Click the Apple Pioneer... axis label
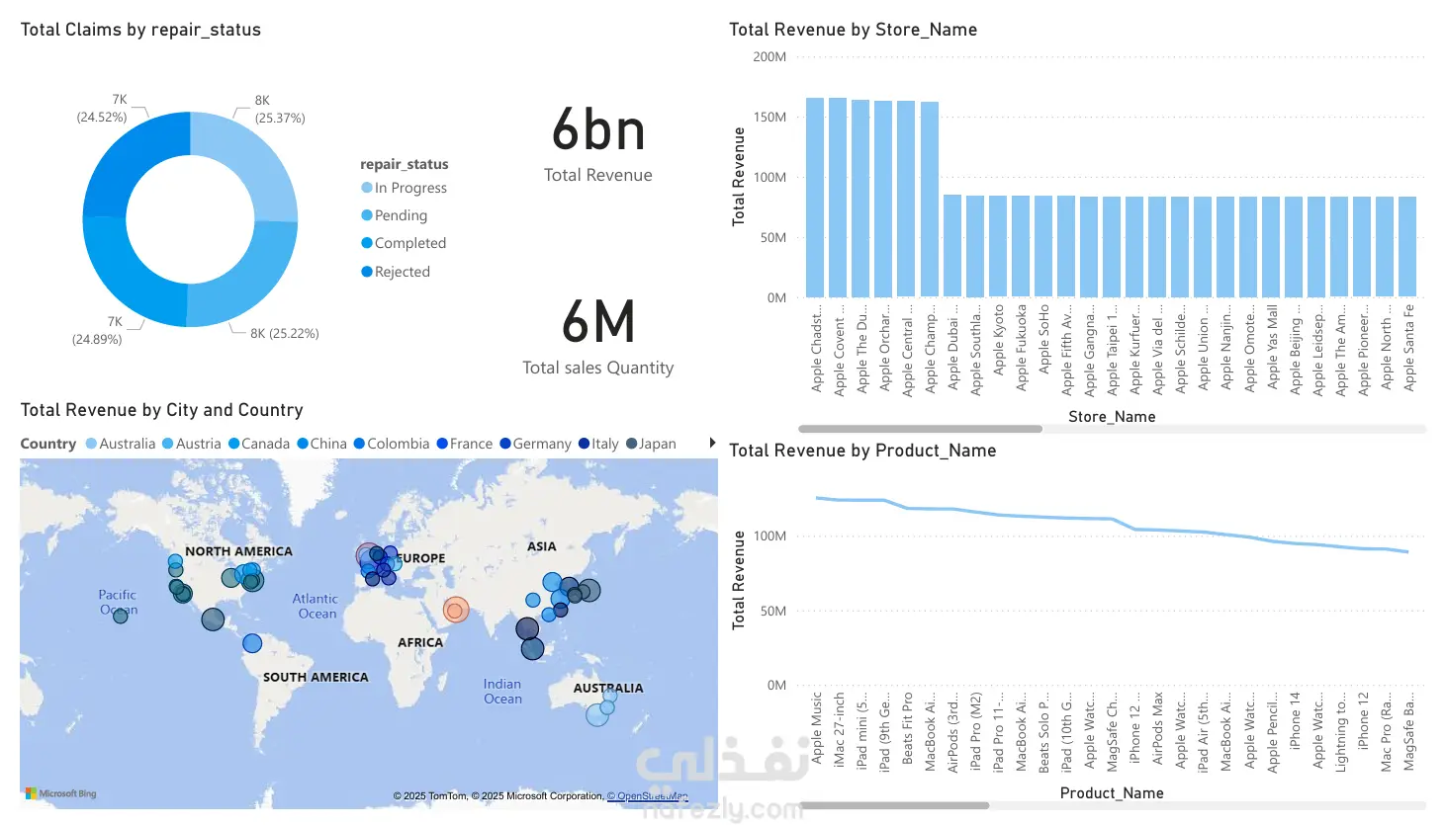Viewport: 1446px width, 825px height. point(1364,350)
